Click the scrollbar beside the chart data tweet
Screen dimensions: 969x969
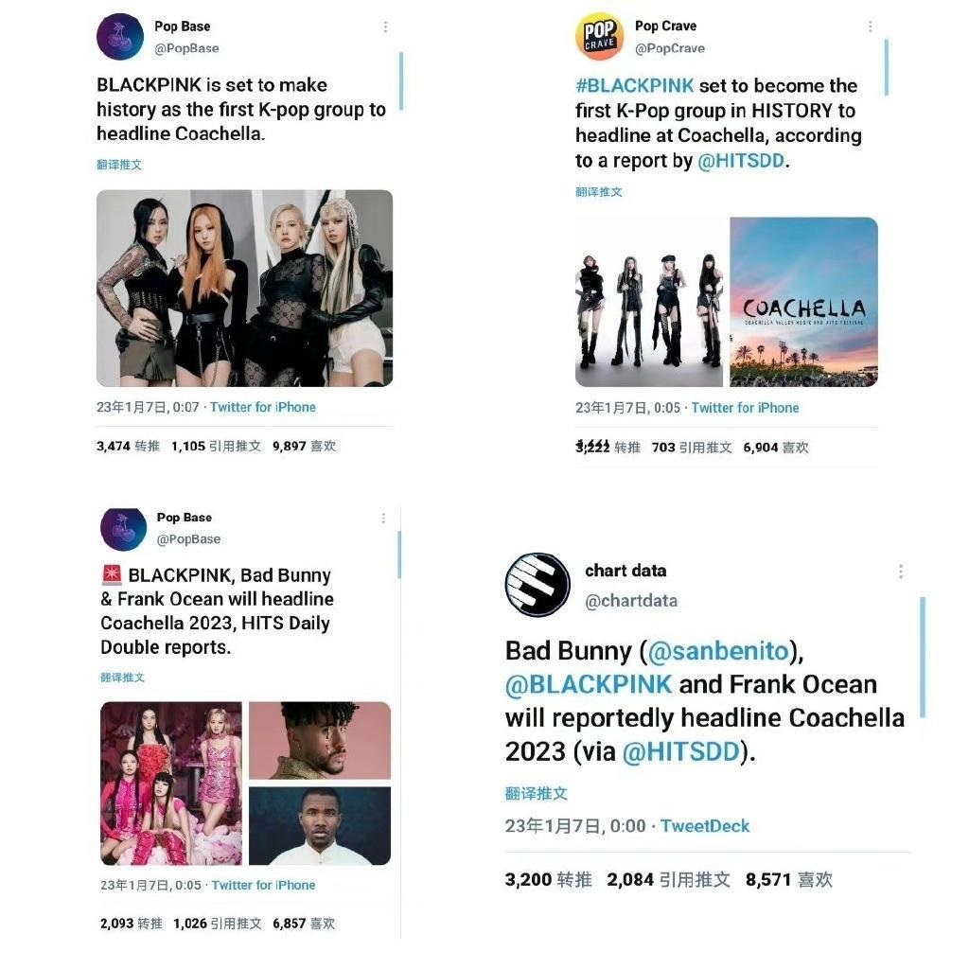(x=923, y=657)
